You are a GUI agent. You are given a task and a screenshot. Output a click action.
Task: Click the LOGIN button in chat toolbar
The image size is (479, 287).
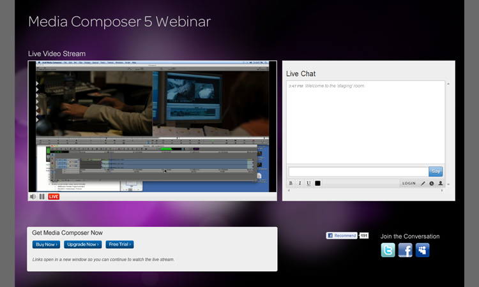tap(409, 183)
